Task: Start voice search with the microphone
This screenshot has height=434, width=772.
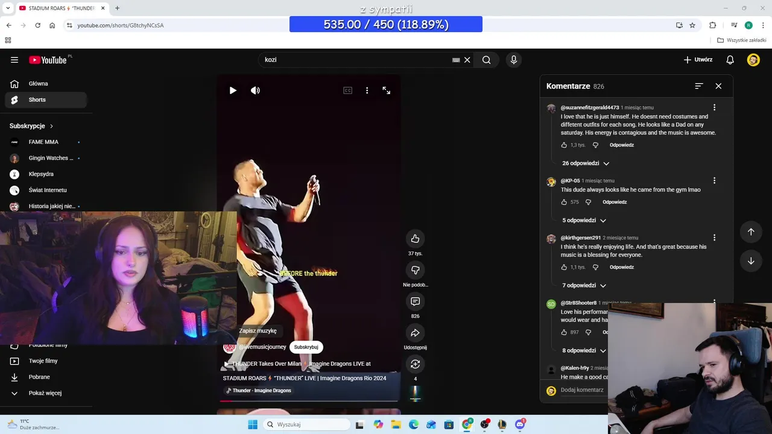Action: pos(514,60)
